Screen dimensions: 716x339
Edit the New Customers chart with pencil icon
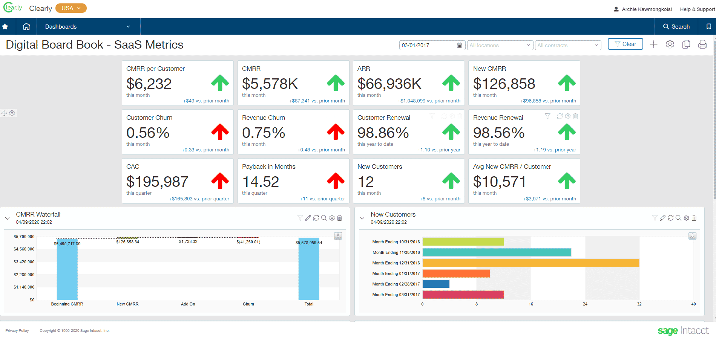point(662,218)
